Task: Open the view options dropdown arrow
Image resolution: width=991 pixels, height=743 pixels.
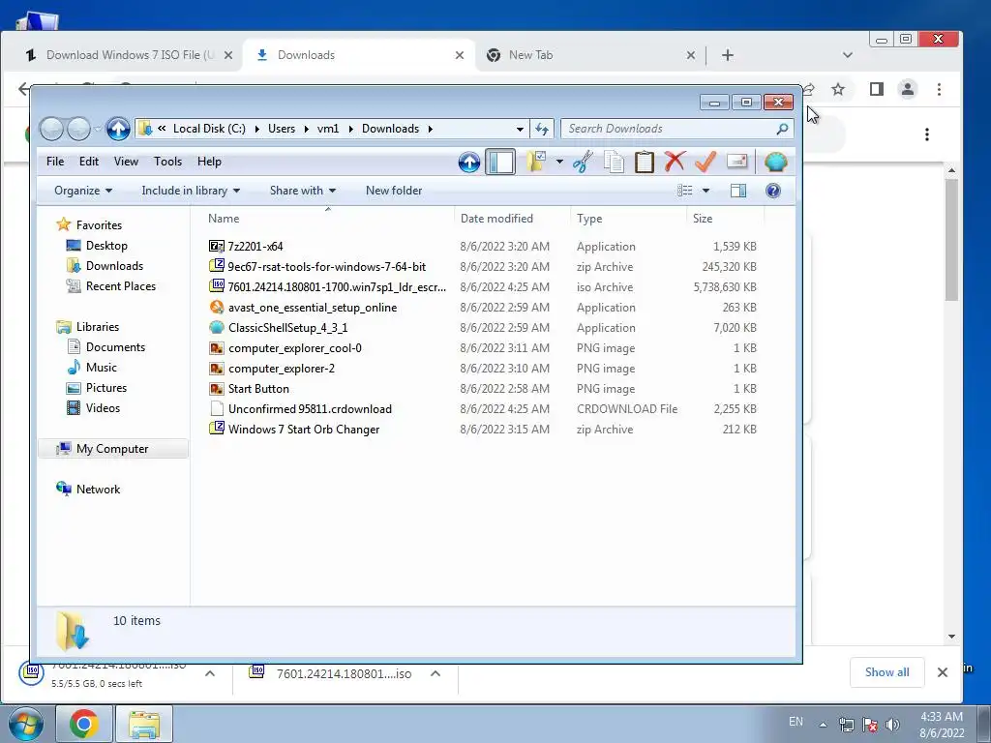Action: coord(706,191)
